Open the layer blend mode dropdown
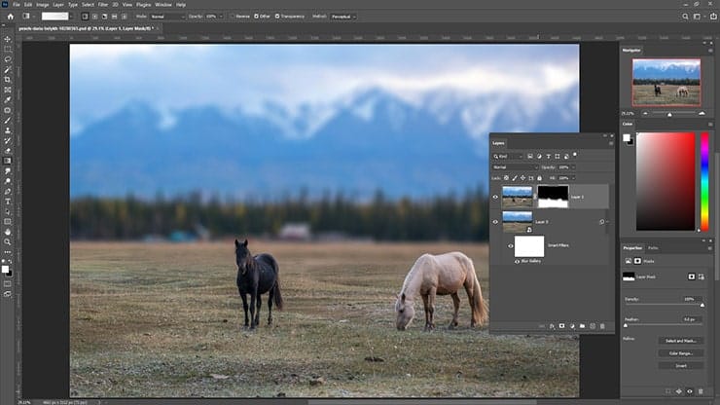 point(515,167)
